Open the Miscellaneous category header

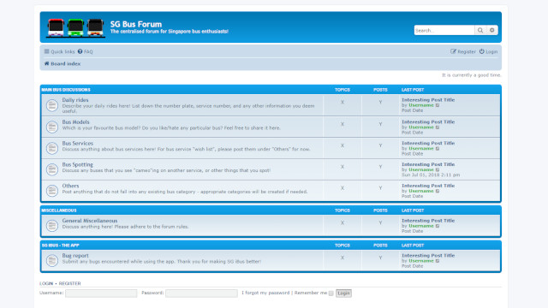point(59,210)
